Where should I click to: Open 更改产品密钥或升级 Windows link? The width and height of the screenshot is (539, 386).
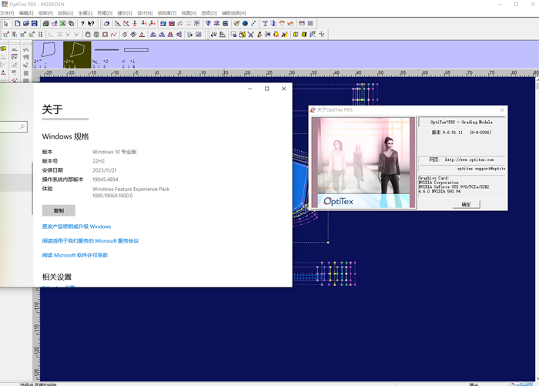pyautogui.click(x=76, y=227)
